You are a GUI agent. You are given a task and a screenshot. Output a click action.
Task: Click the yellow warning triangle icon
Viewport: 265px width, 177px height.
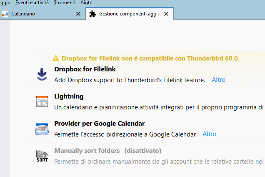coord(56,58)
